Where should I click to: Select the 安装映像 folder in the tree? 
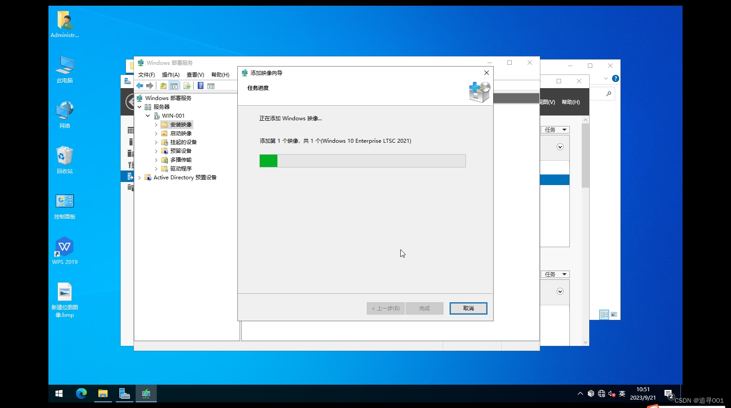click(x=181, y=125)
